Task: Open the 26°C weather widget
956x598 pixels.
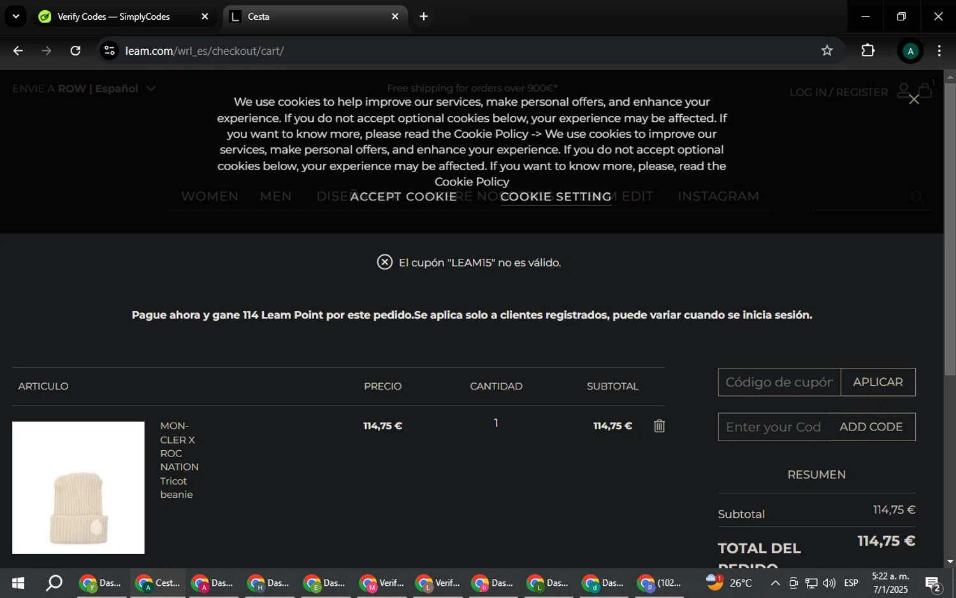Action: tap(729, 583)
